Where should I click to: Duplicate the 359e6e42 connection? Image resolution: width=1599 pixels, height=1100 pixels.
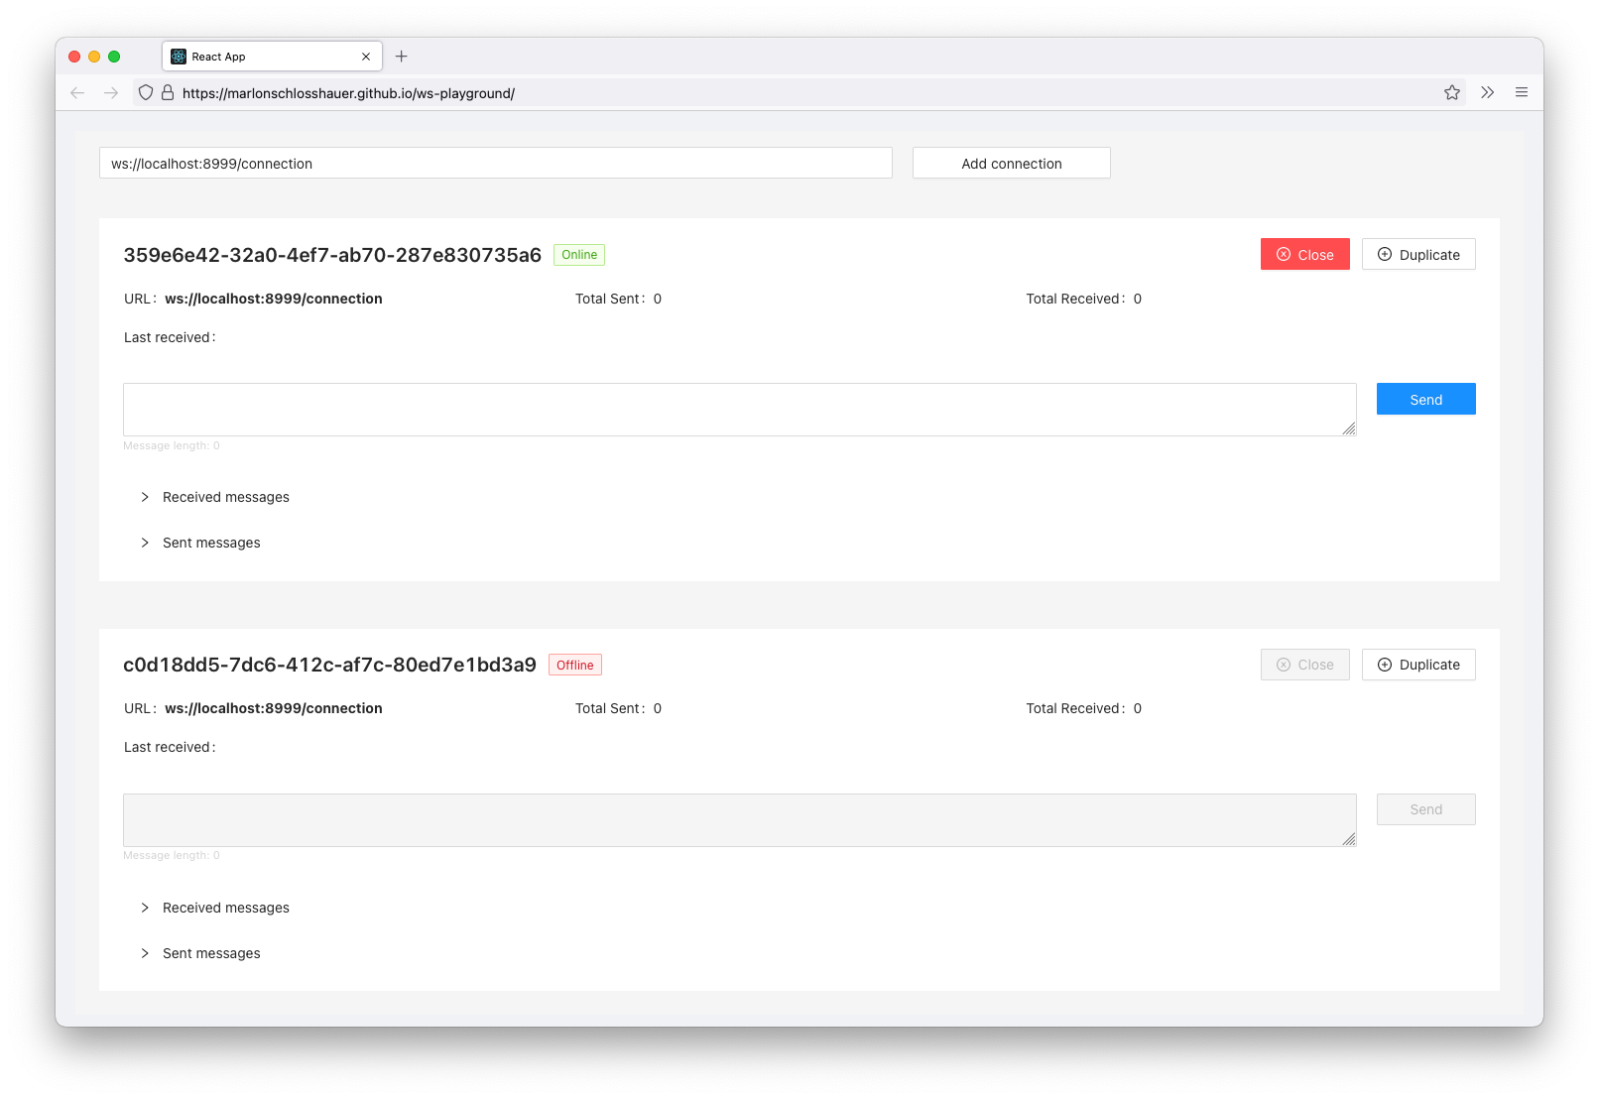pos(1418,254)
